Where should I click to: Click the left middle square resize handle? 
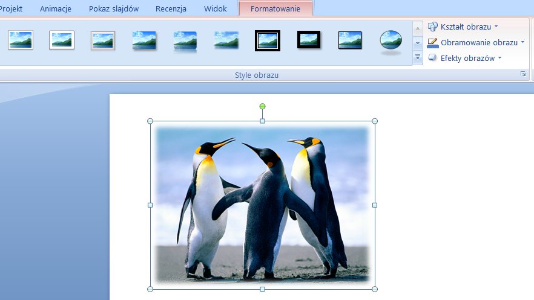pyautogui.click(x=150, y=205)
